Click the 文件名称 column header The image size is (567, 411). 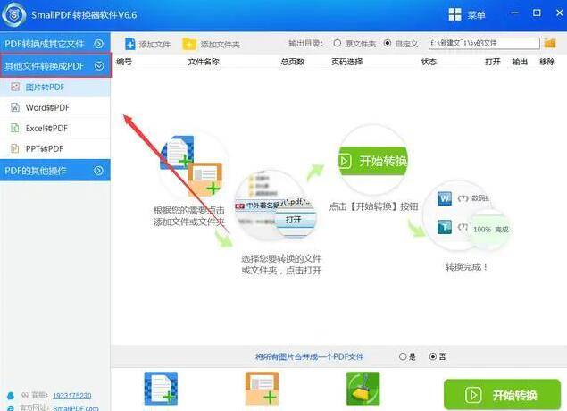coord(204,62)
